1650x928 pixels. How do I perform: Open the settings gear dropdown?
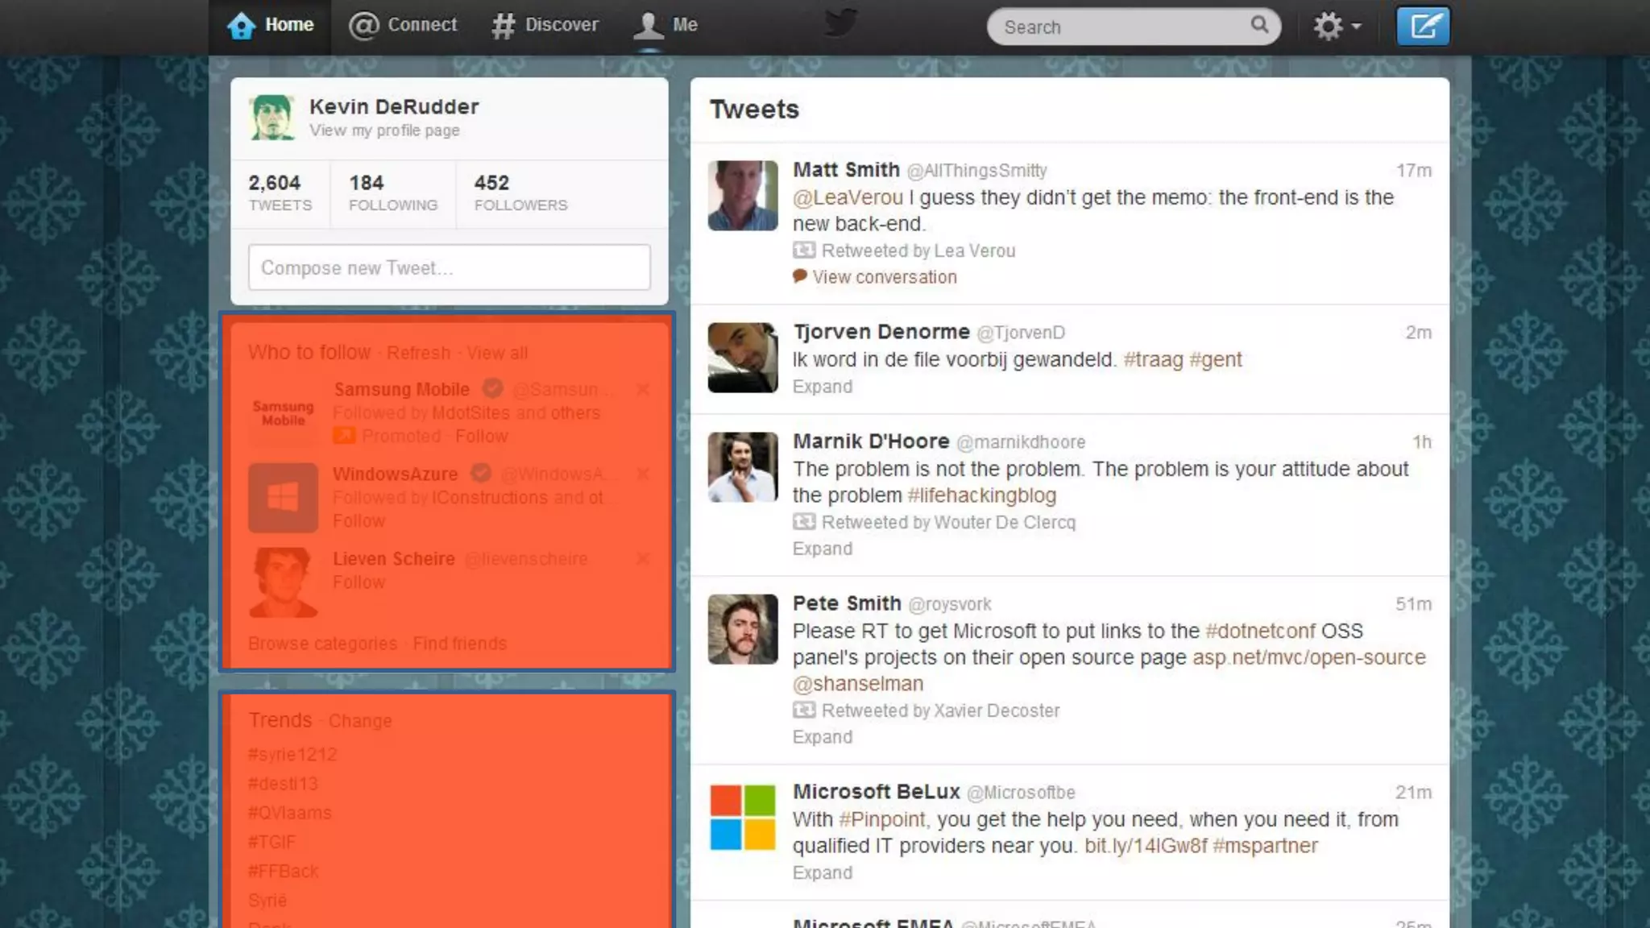1337,27
